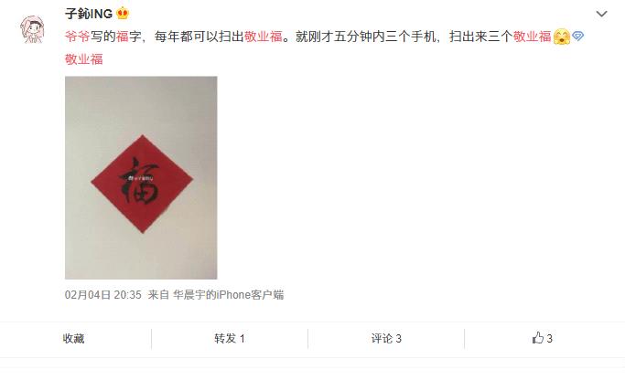
Task: Open the 福 character photo thumbnail
Action: coord(141,177)
